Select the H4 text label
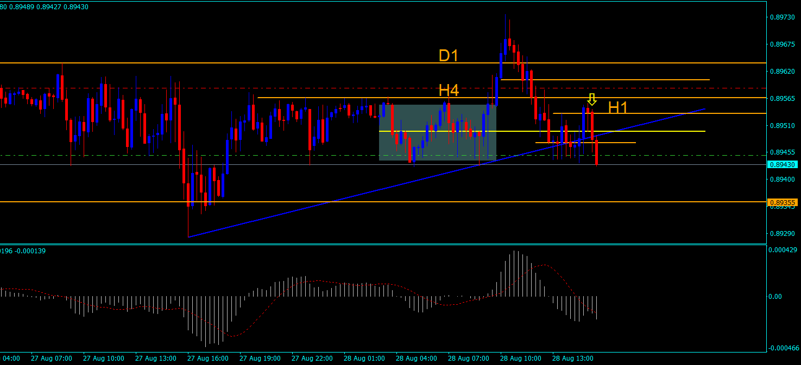Screen dimensions: 801x365 pos(449,90)
